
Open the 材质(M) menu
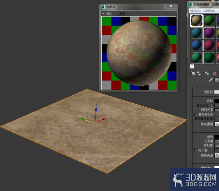point(210,11)
